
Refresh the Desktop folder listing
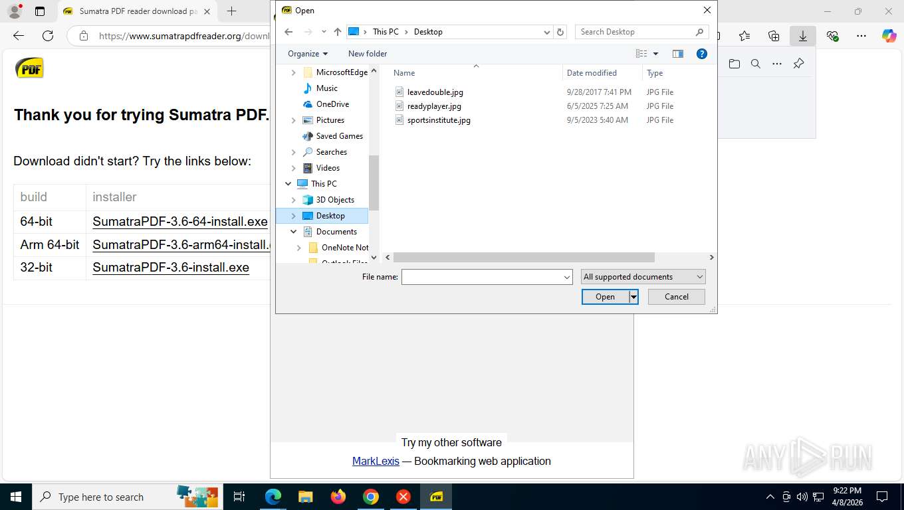(x=560, y=32)
